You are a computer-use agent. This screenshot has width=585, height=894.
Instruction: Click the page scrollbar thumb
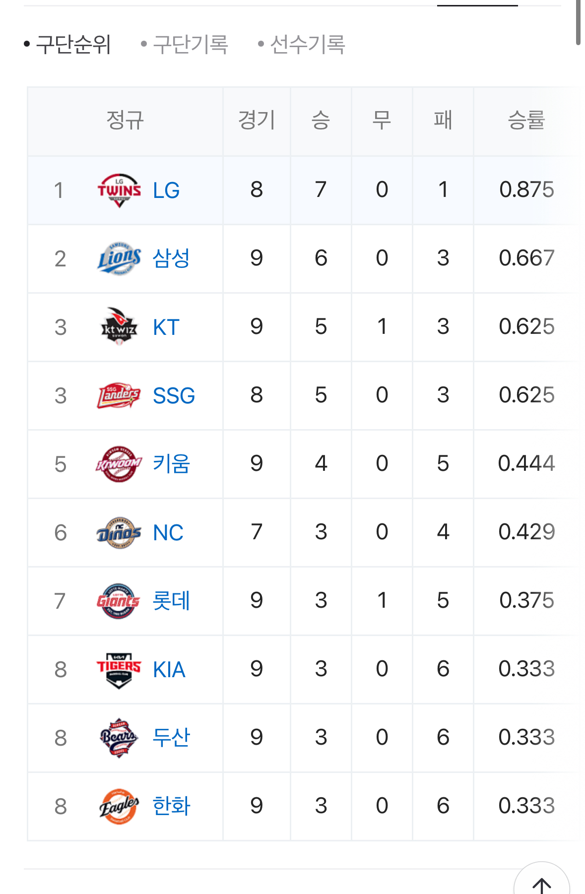coord(578,22)
